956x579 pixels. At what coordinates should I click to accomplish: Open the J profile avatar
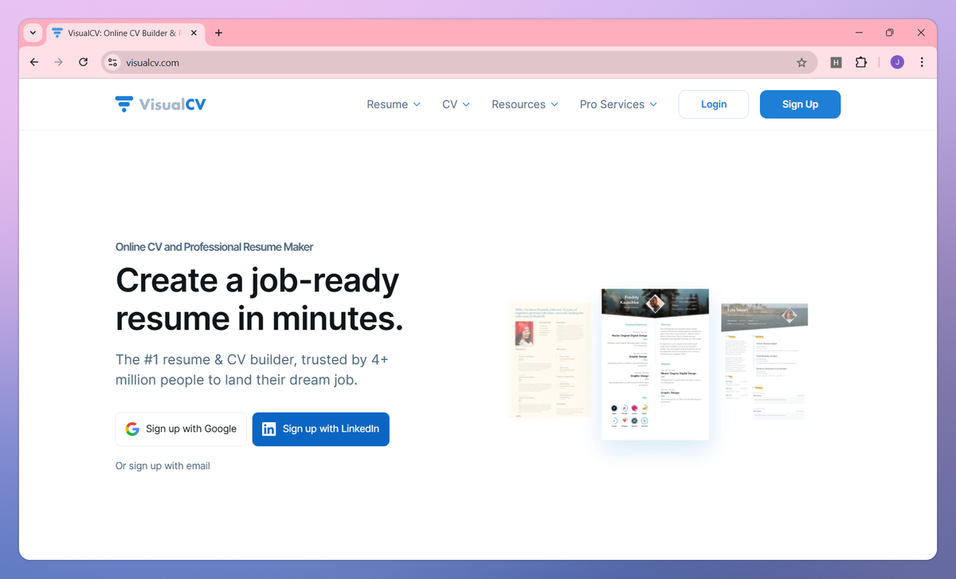point(897,62)
